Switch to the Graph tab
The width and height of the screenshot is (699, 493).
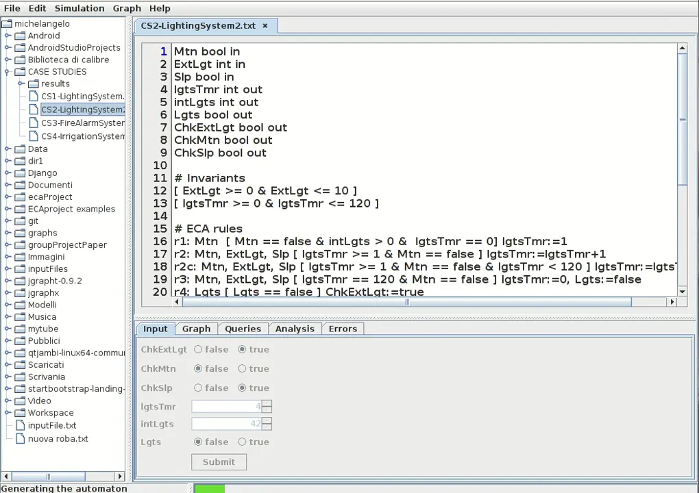click(x=196, y=329)
